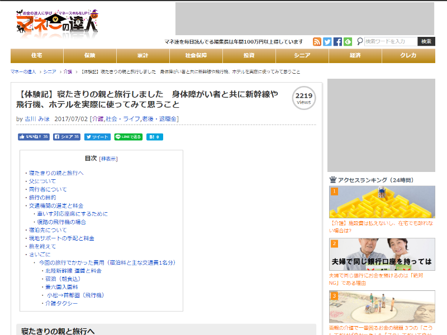Open the Twitter icon in header

[327, 41]
